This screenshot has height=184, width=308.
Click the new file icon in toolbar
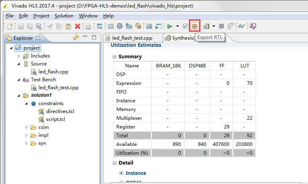(x=10, y=26)
